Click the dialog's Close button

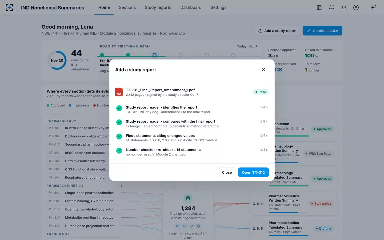227,172
